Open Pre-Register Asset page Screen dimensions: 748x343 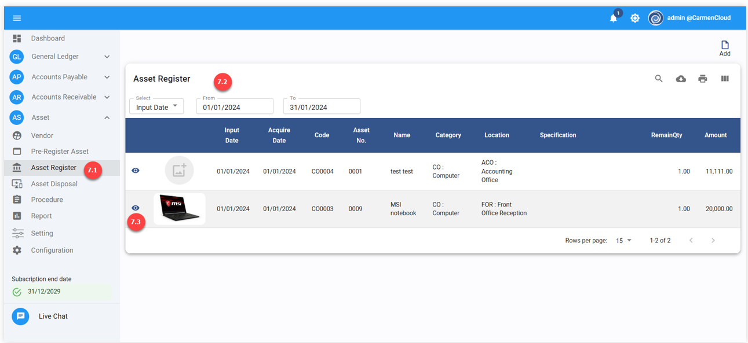click(x=59, y=152)
